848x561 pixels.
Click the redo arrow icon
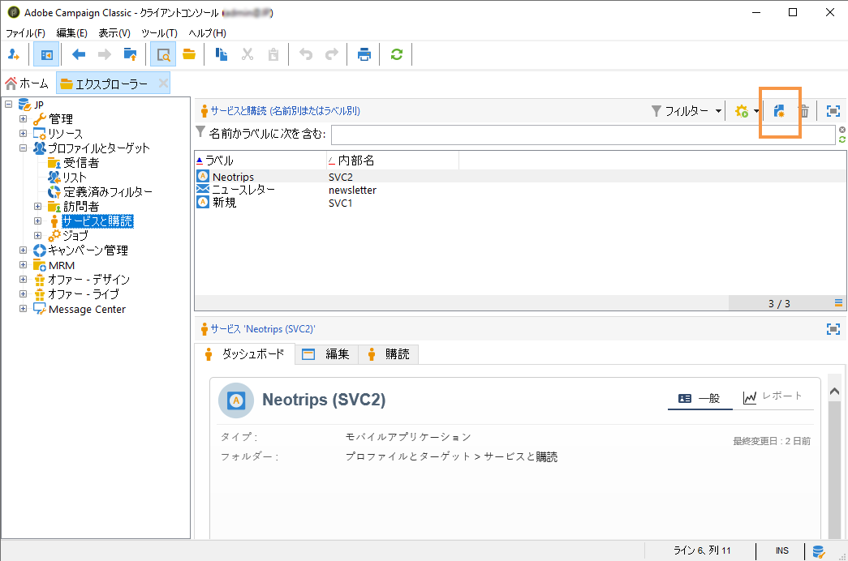point(332,54)
